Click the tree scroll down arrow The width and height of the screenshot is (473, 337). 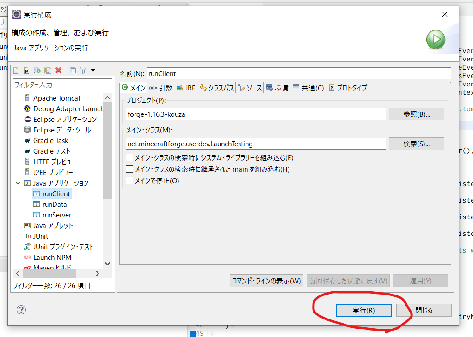pyautogui.click(x=107, y=264)
